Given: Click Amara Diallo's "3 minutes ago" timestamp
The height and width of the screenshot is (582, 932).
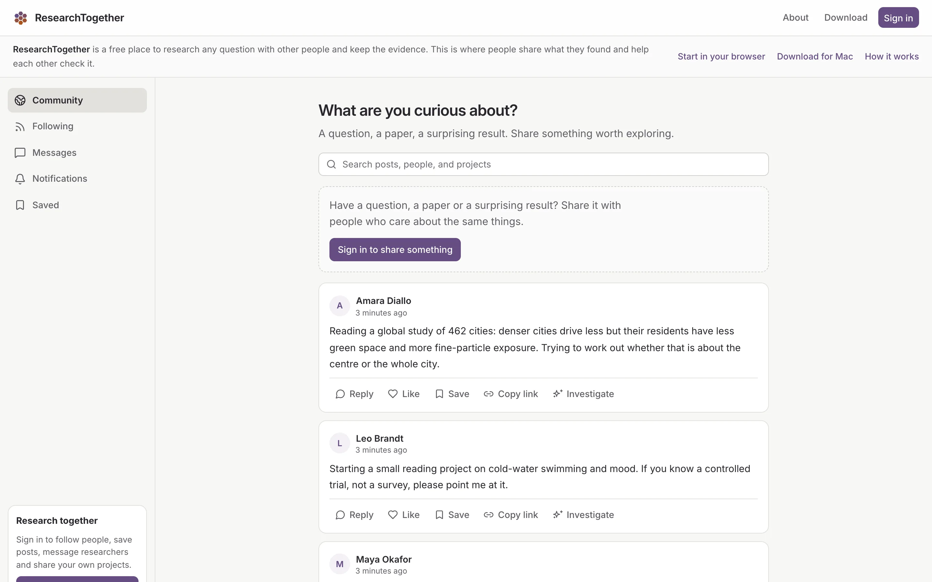Looking at the screenshot, I should coord(381,313).
